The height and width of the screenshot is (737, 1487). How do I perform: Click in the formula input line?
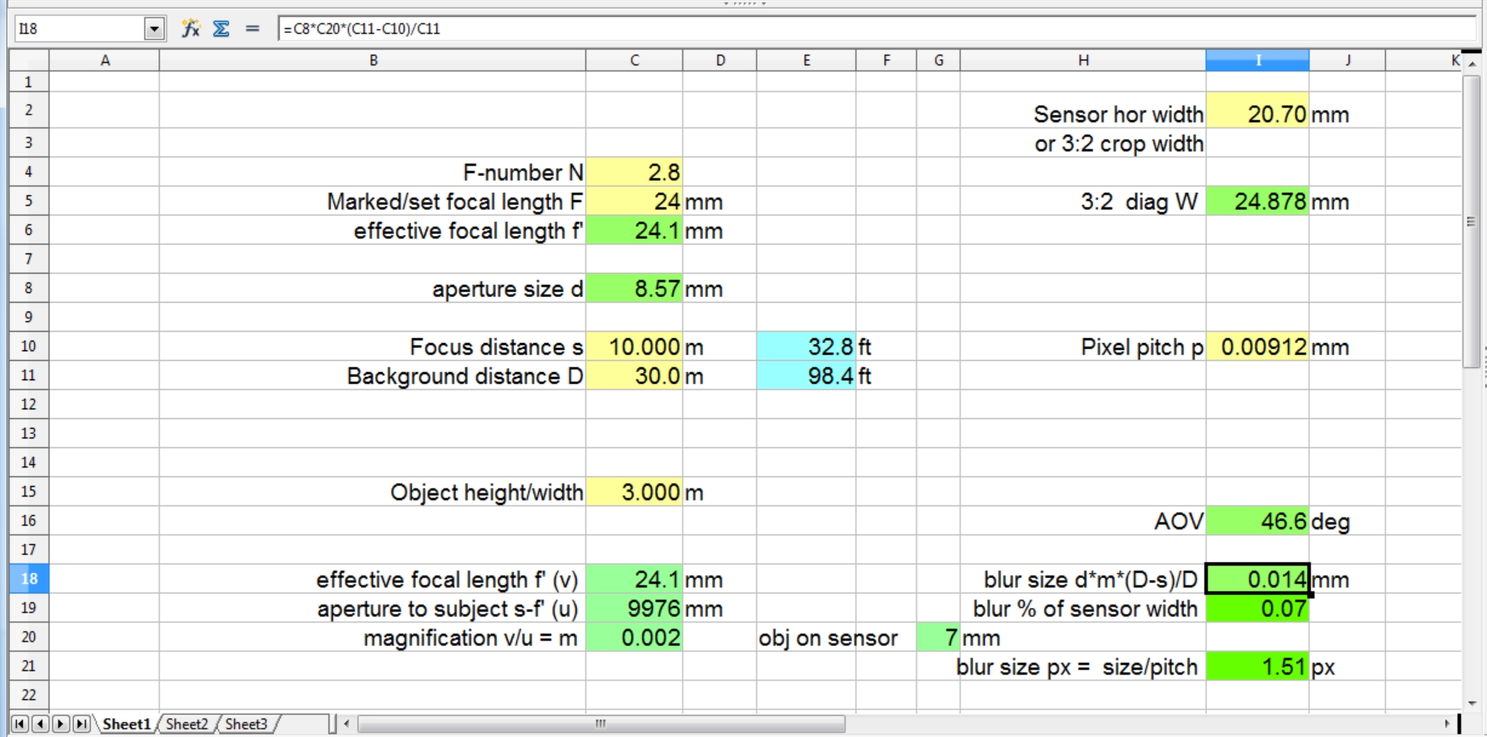coord(872,29)
